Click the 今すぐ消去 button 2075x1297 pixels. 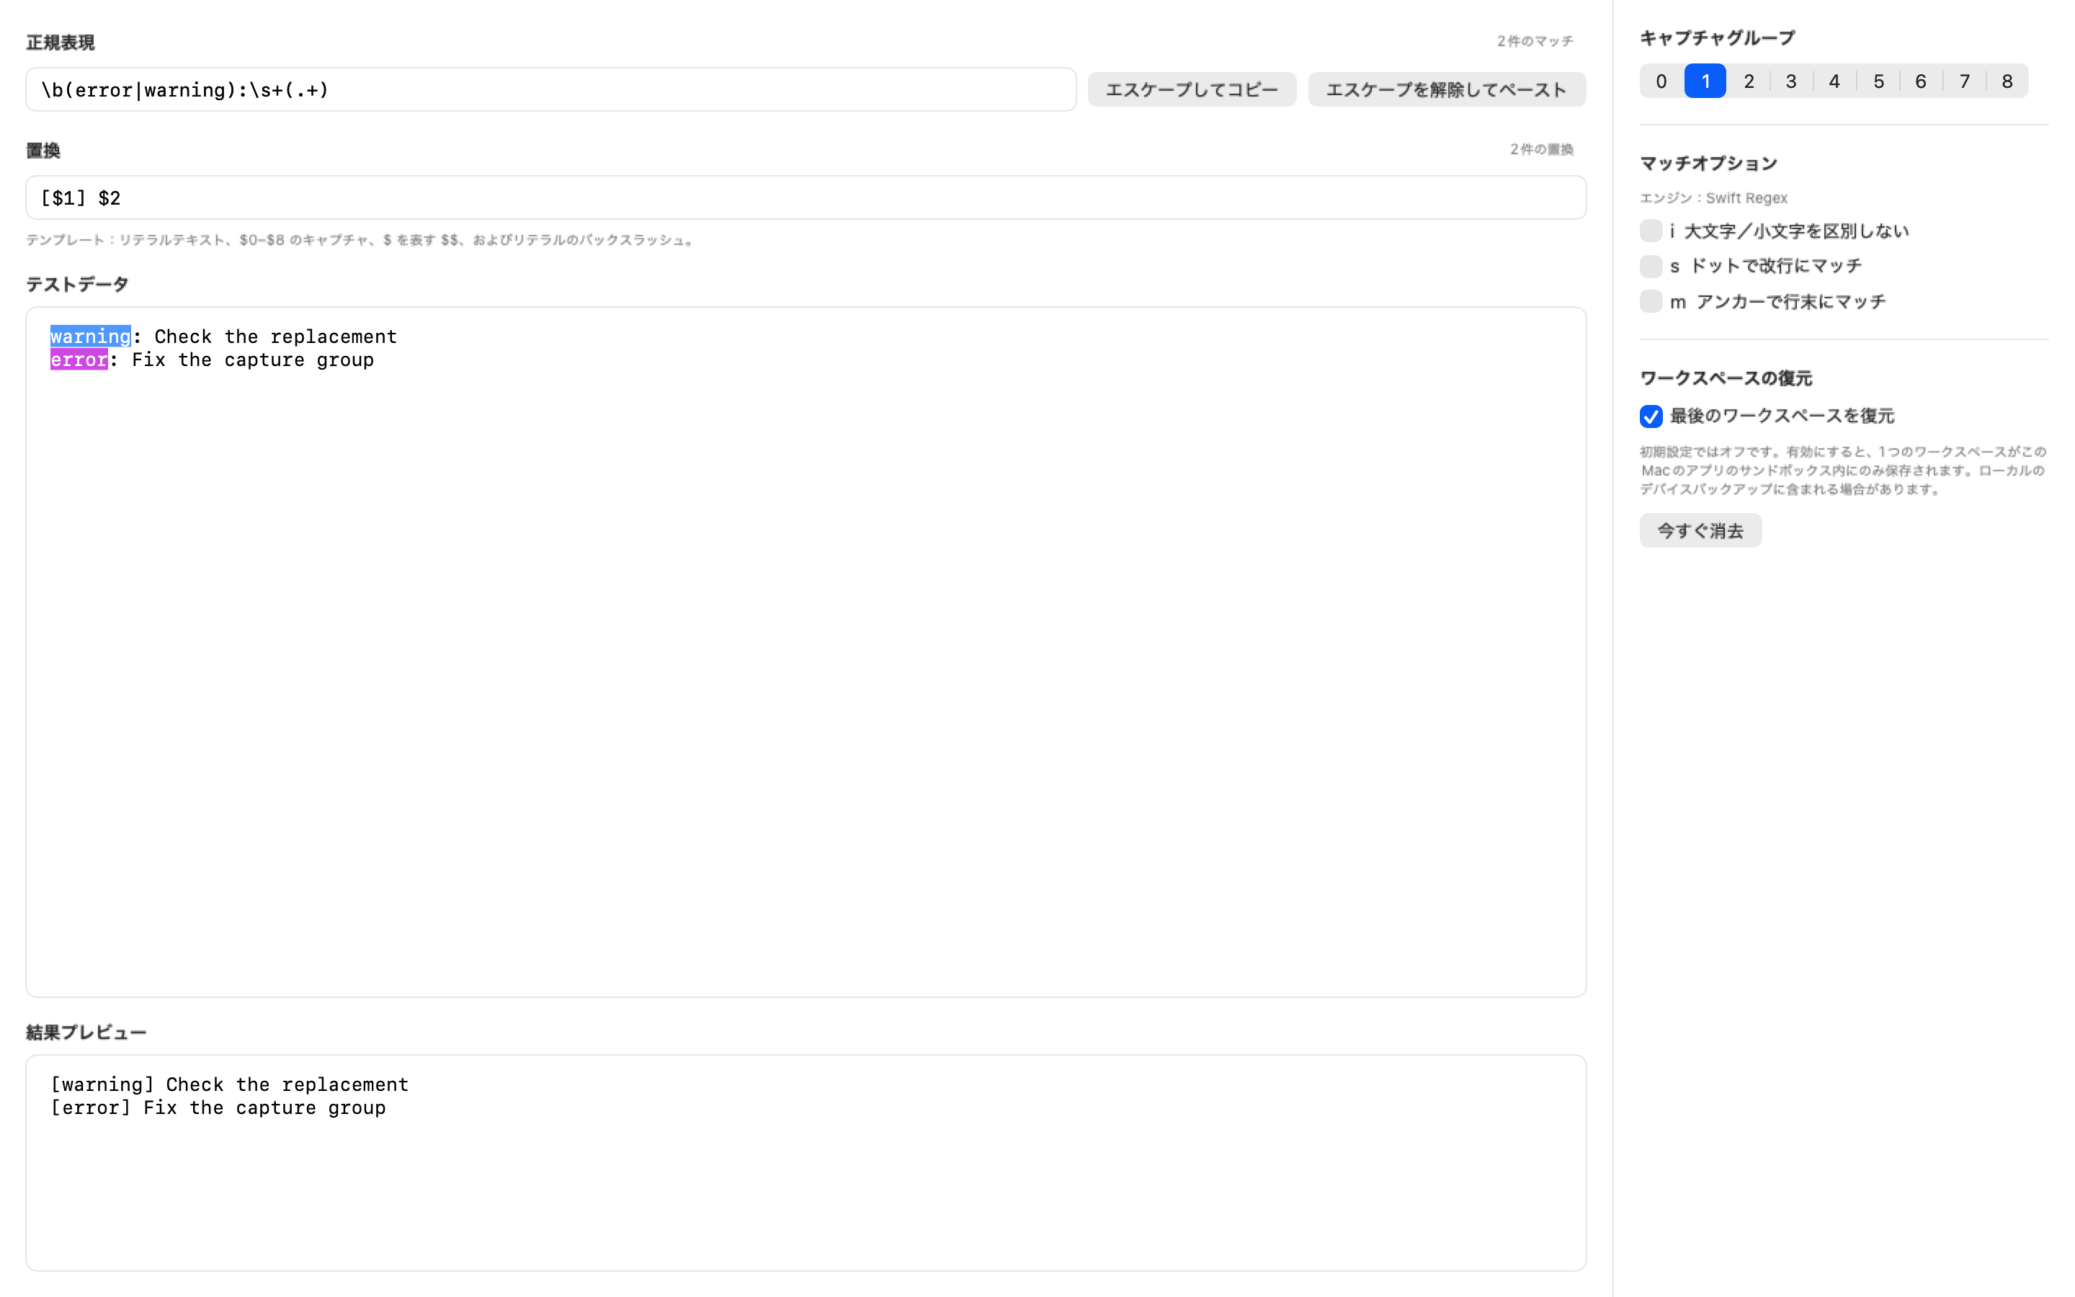1700,530
